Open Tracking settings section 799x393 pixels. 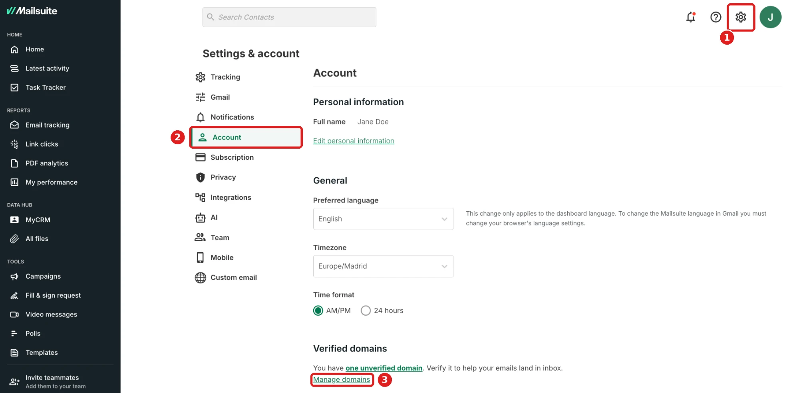tap(225, 77)
